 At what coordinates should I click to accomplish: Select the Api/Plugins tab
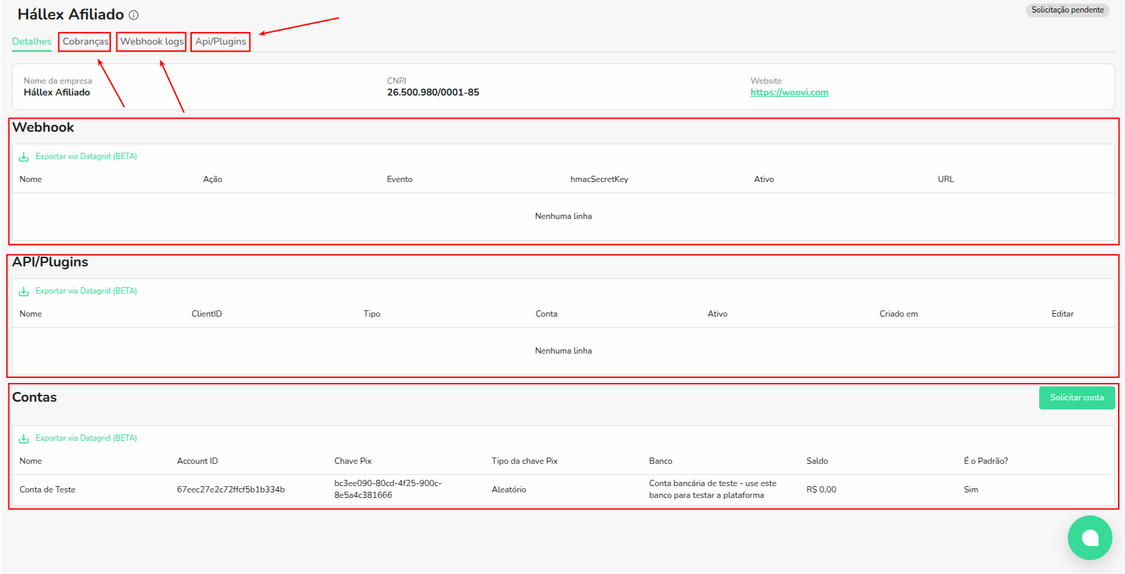pyautogui.click(x=220, y=42)
